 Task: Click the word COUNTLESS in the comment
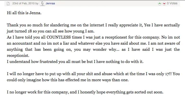59,37
